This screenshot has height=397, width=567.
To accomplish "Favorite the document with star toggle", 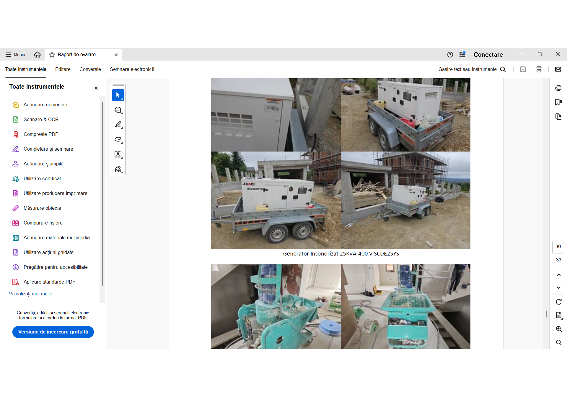I will click(52, 55).
